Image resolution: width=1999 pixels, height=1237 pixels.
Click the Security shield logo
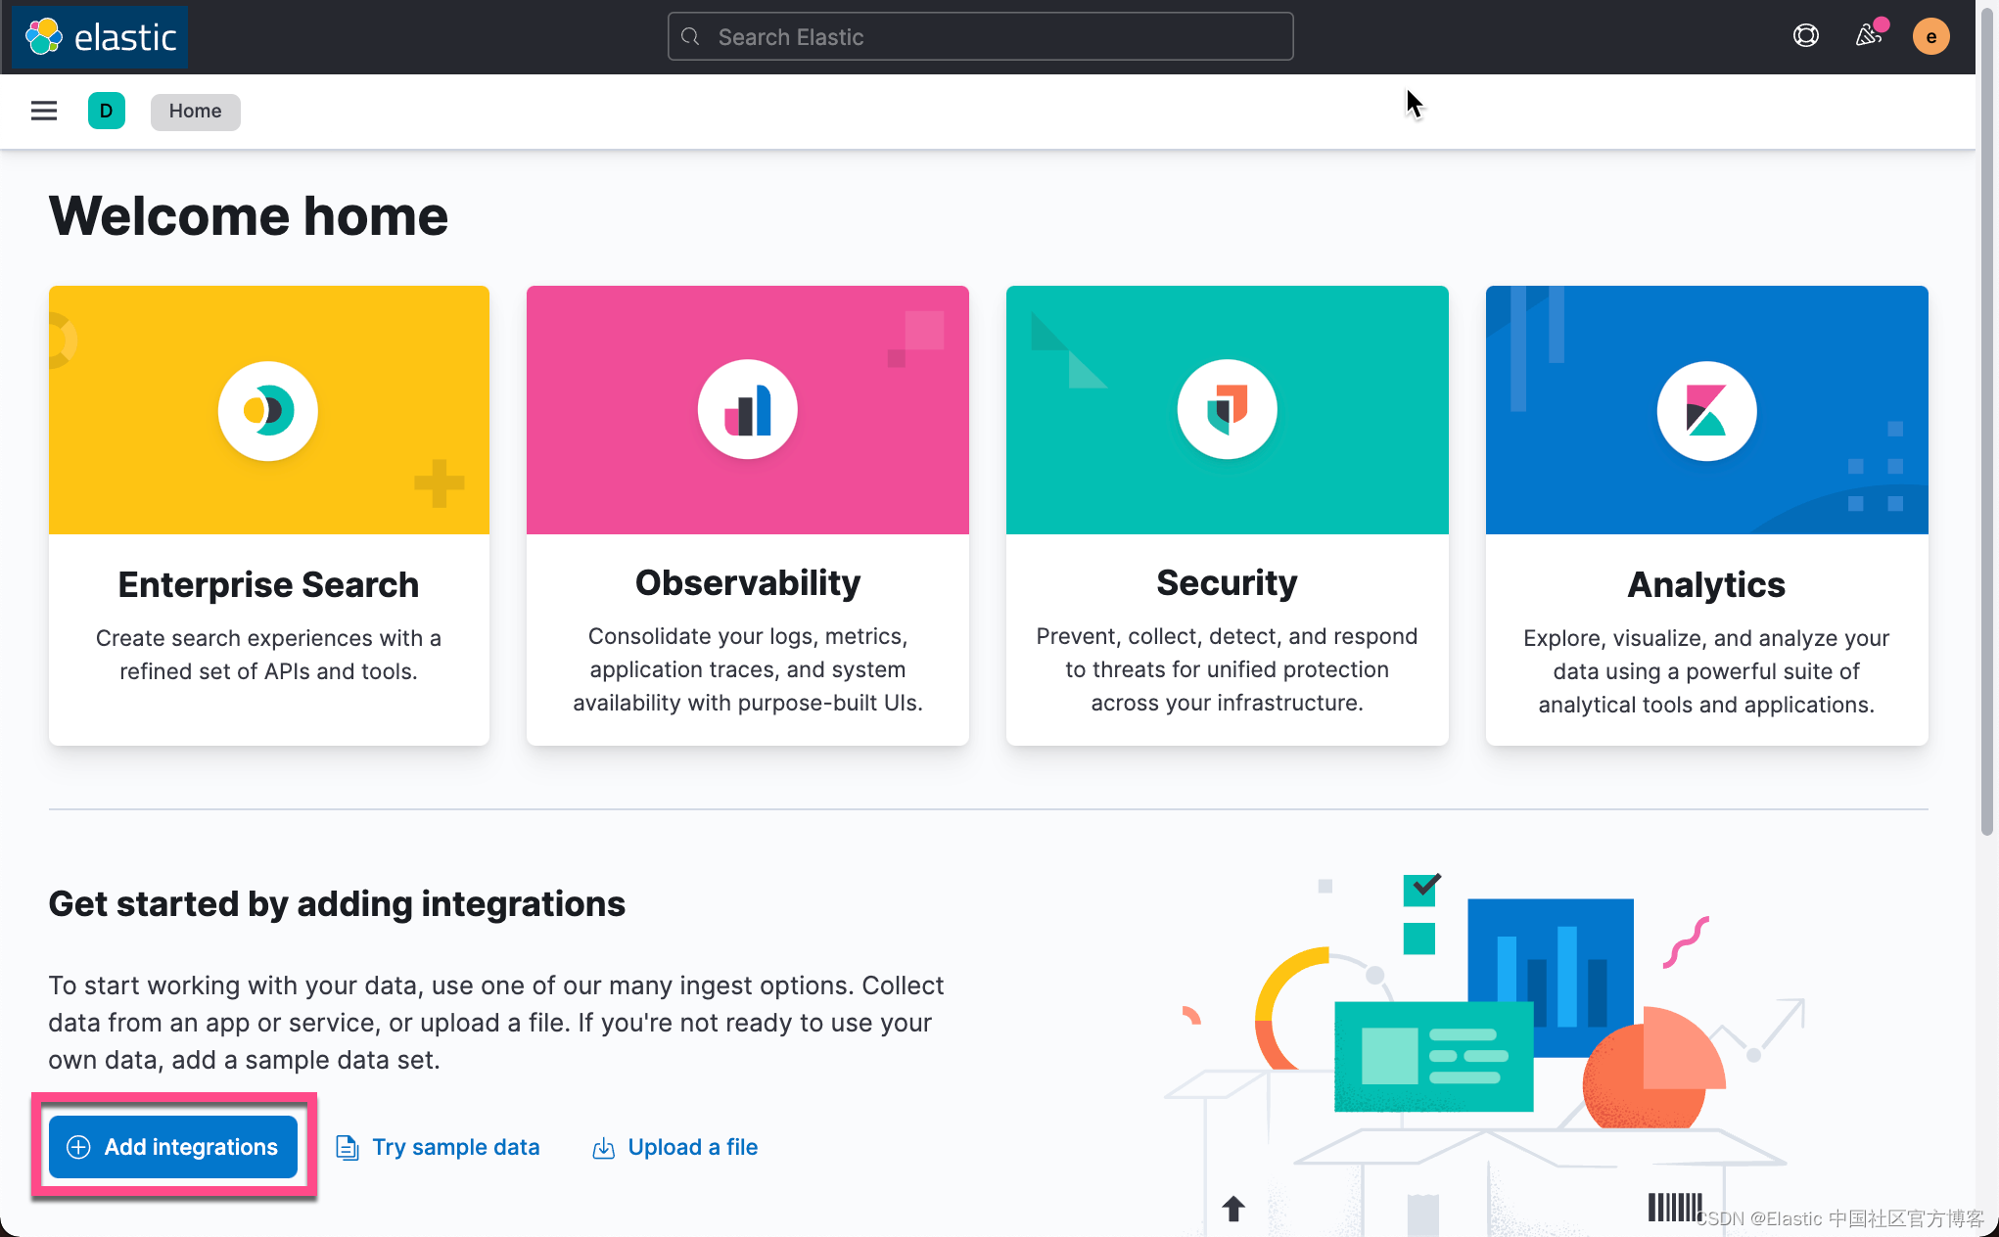(x=1227, y=410)
